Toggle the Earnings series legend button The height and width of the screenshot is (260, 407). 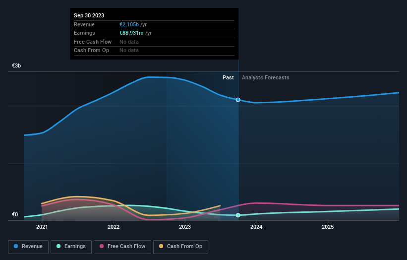click(71, 247)
